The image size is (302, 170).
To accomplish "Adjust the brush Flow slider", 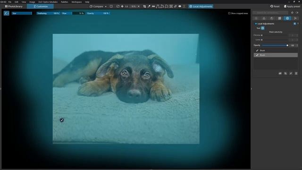I will point(73,13).
